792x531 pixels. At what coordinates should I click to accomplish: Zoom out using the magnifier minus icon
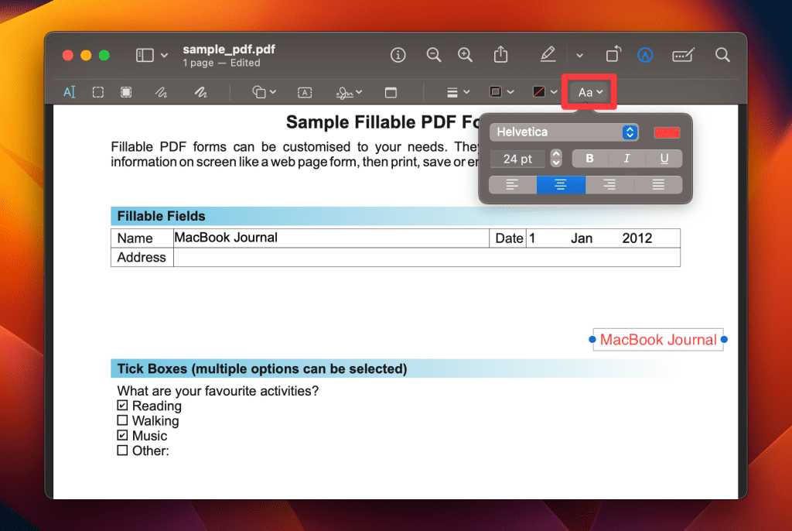click(434, 55)
